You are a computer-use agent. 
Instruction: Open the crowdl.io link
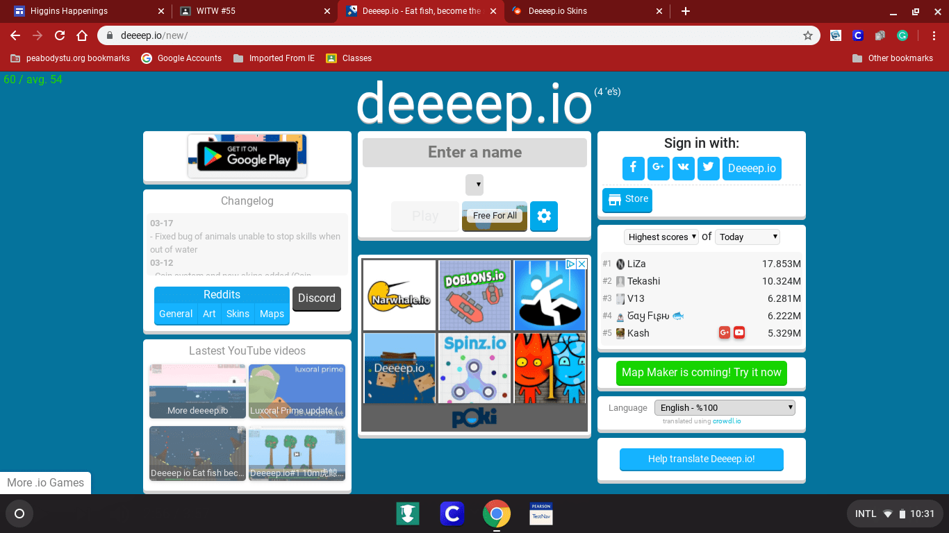pyautogui.click(x=727, y=421)
